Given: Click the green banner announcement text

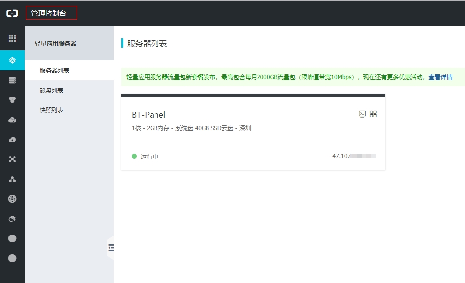Looking at the screenshot, I should pyautogui.click(x=277, y=77).
